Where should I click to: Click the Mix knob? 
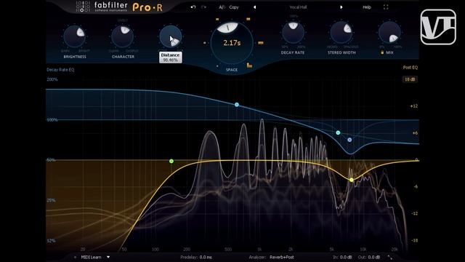tap(389, 32)
